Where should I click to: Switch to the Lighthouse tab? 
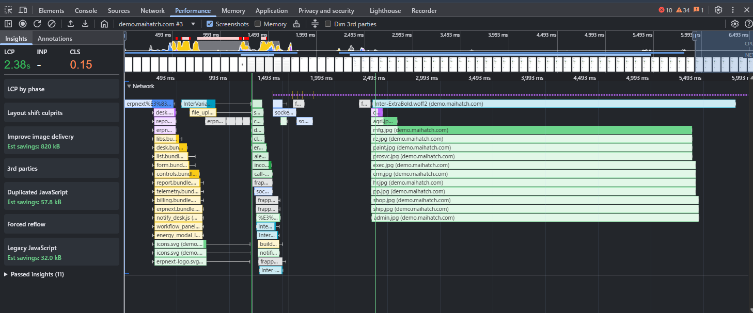385,10
